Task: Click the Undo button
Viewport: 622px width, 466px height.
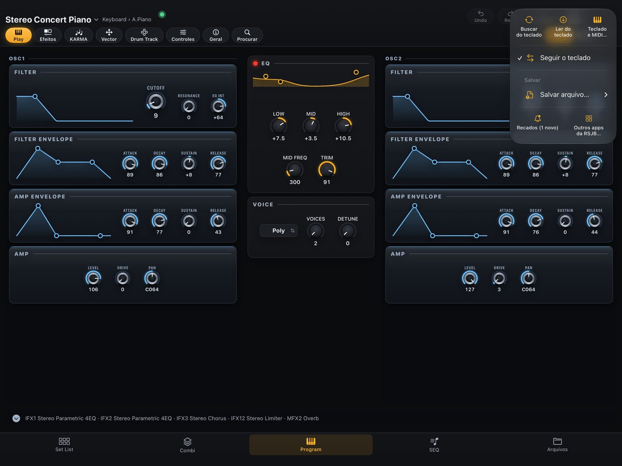Action: tap(480, 16)
